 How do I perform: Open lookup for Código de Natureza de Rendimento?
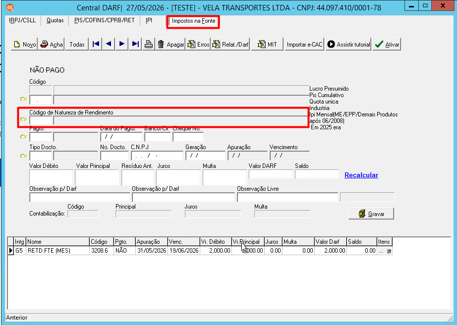click(x=23, y=120)
